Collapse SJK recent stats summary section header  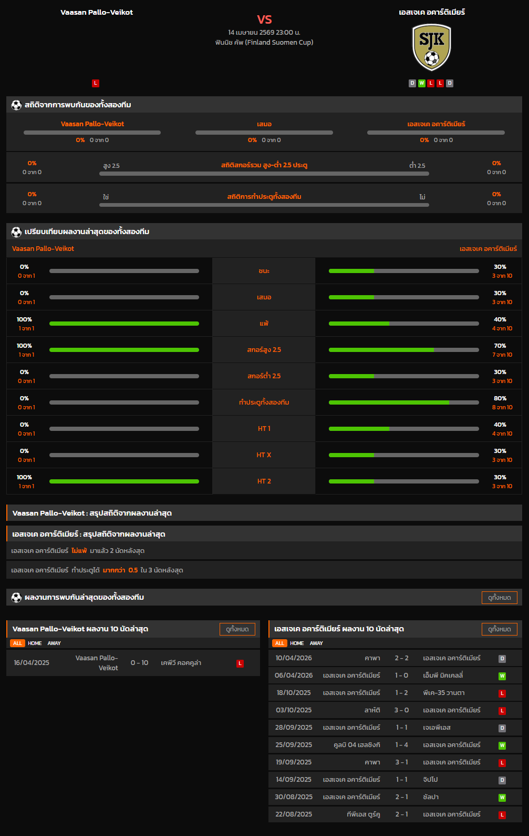[x=264, y=534]
